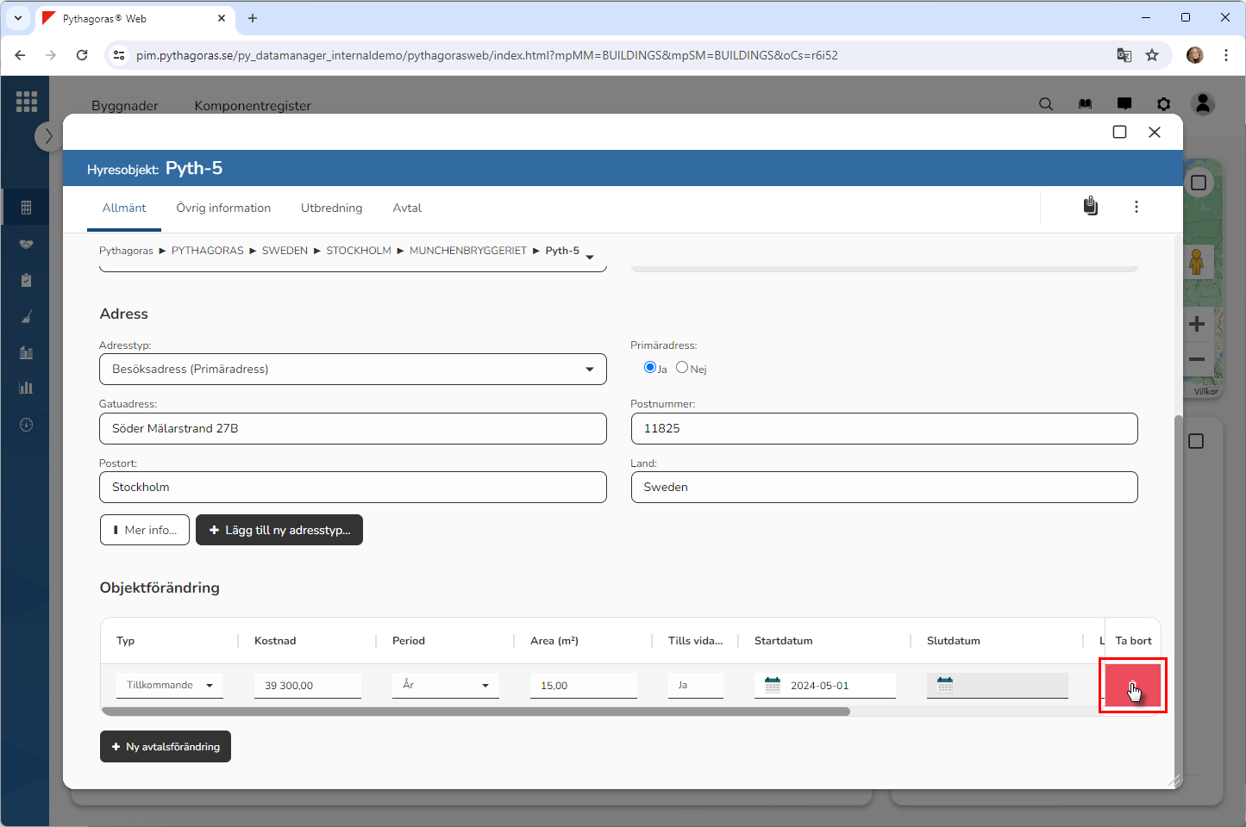Open the chat messages icon
The height and width of the screenshot is (827, 1246).
click(x=1124, y=104)
